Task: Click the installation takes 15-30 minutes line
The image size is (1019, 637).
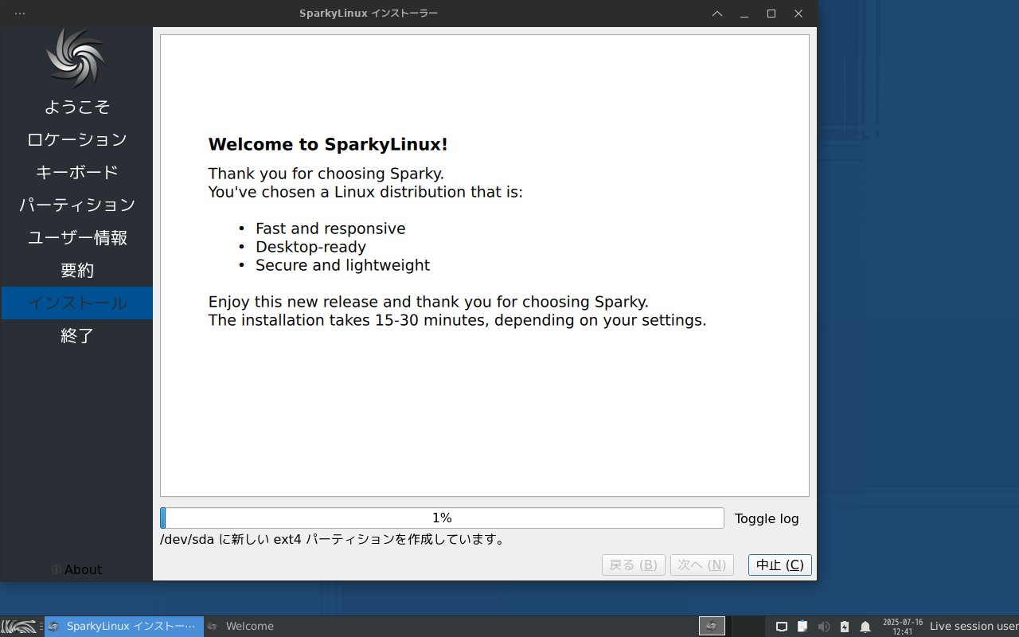Action: tap(458, 320)
